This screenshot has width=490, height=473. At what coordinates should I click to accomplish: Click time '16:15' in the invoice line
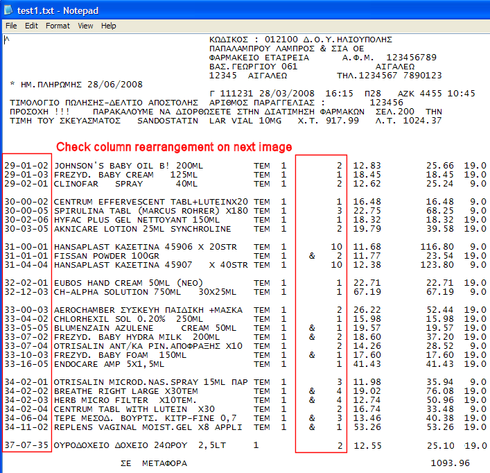(340, 94)
